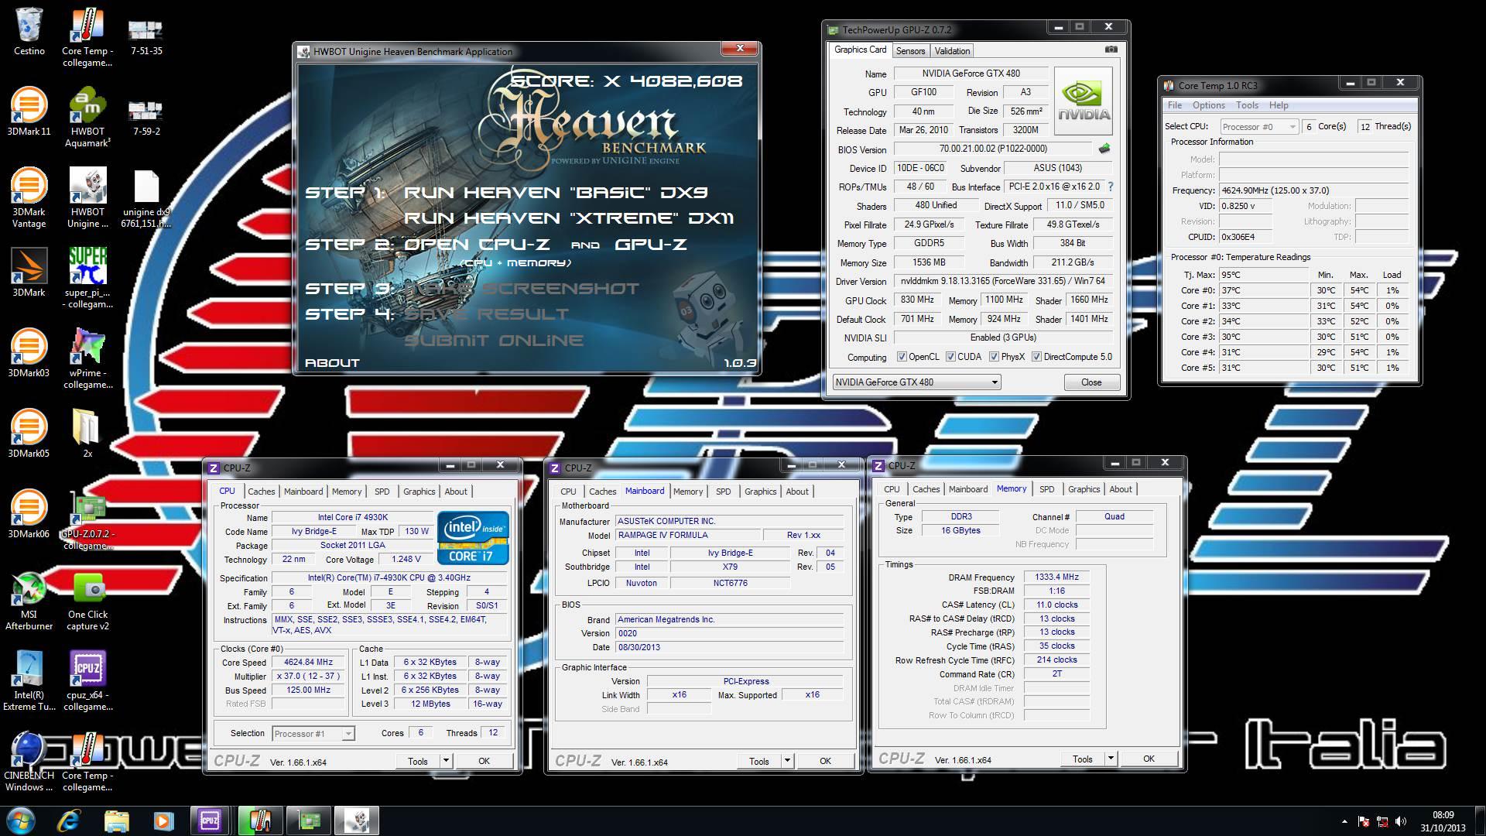The image size is (1486, 836).
Task: Open 3DMark 11 desktop shortcut
Action: click(x=29, y=112)
